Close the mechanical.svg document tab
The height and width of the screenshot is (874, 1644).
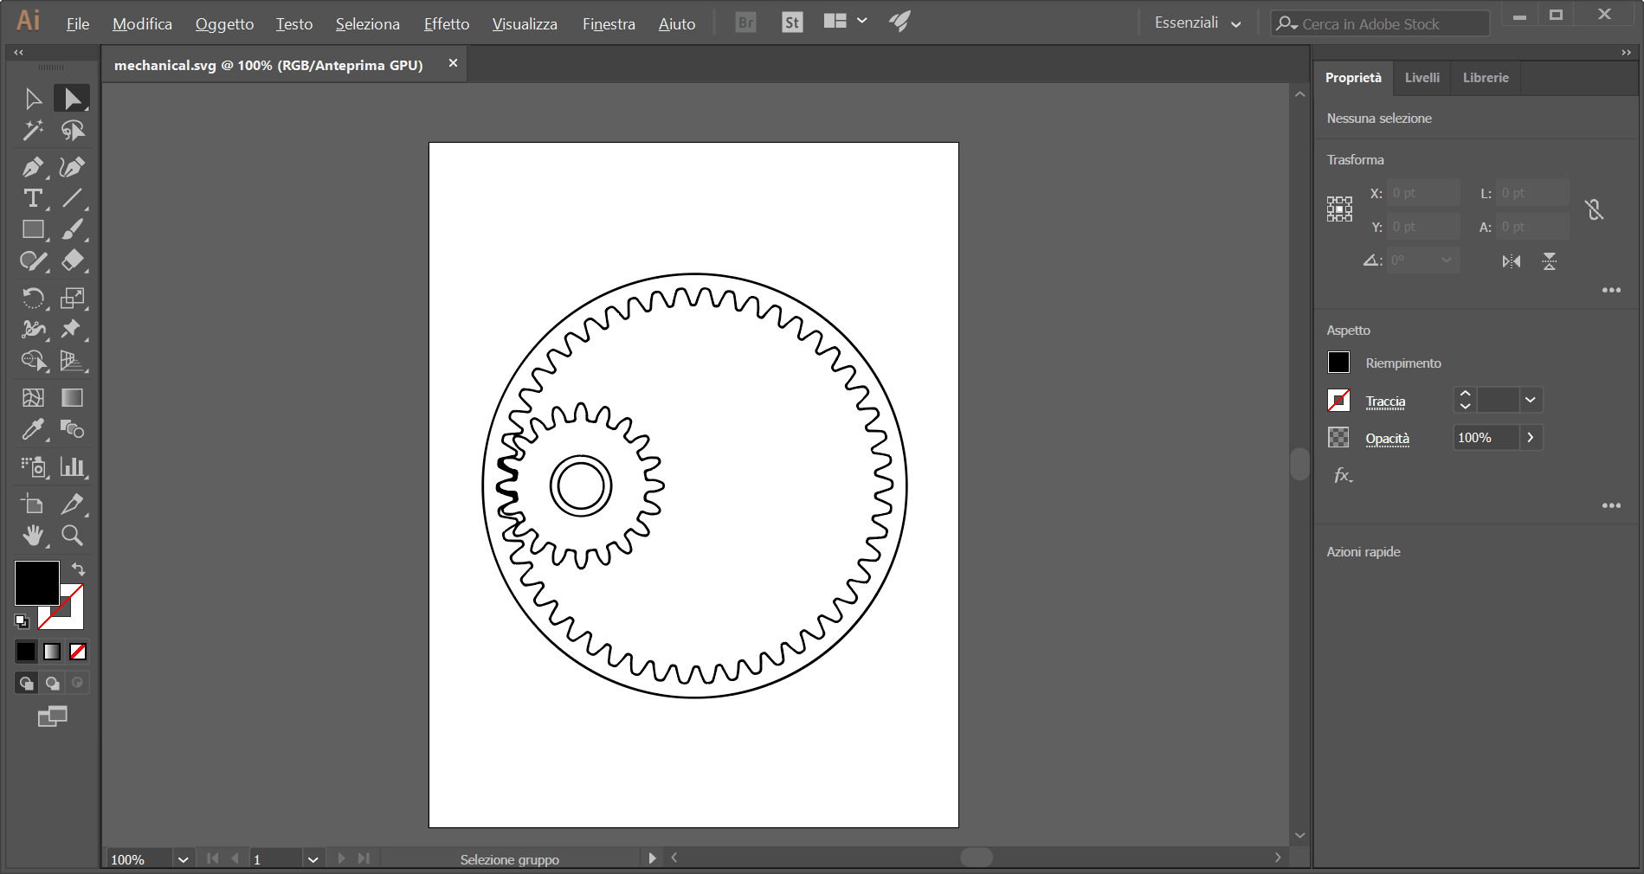coord(453,63)
